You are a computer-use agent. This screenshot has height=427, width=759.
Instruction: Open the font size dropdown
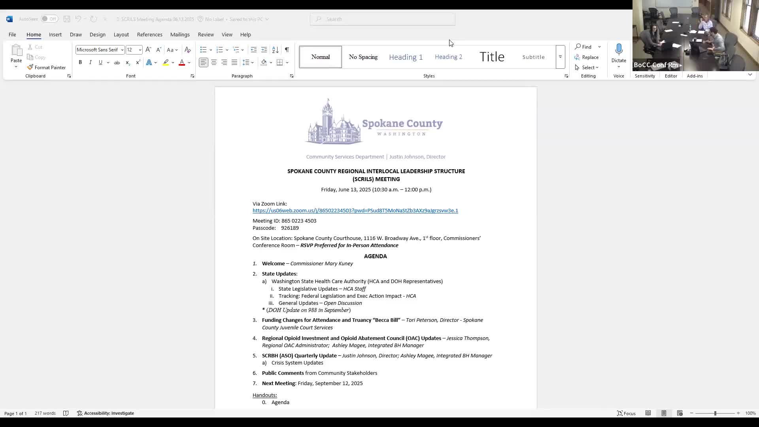[140, 50]
